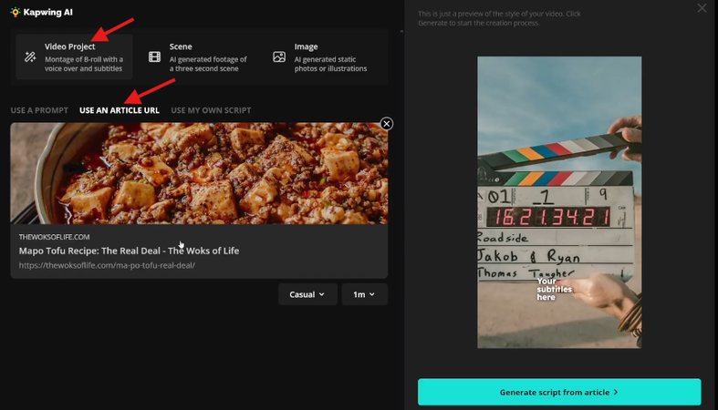Click the Kapwing AI lightbulb logo
Image resolution: width=718 pixels, height=410 pixels.
16,13
